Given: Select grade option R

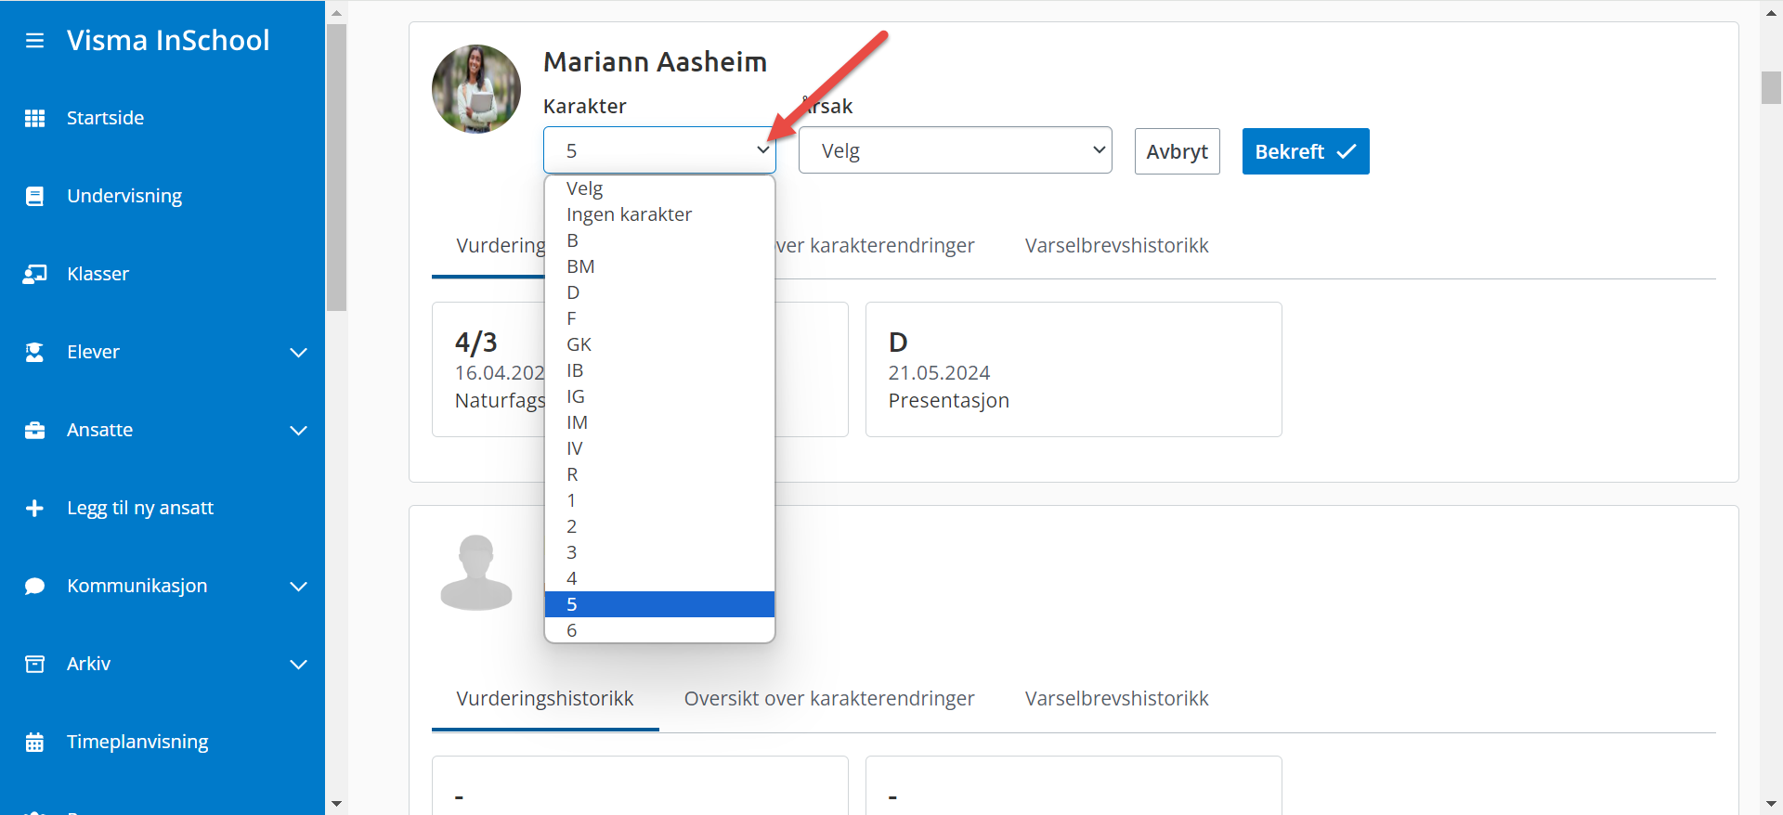Looking at the screenshot, I should click(x=659, y=474).
